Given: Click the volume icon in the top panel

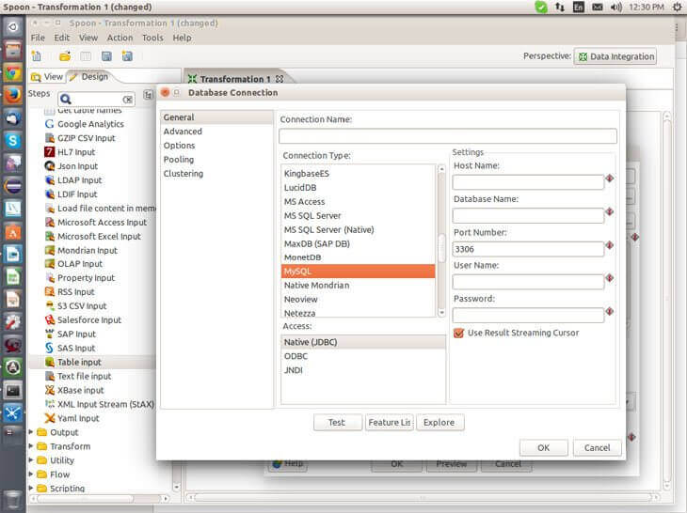Looking at the screenshot, I should tap(615, 7).
